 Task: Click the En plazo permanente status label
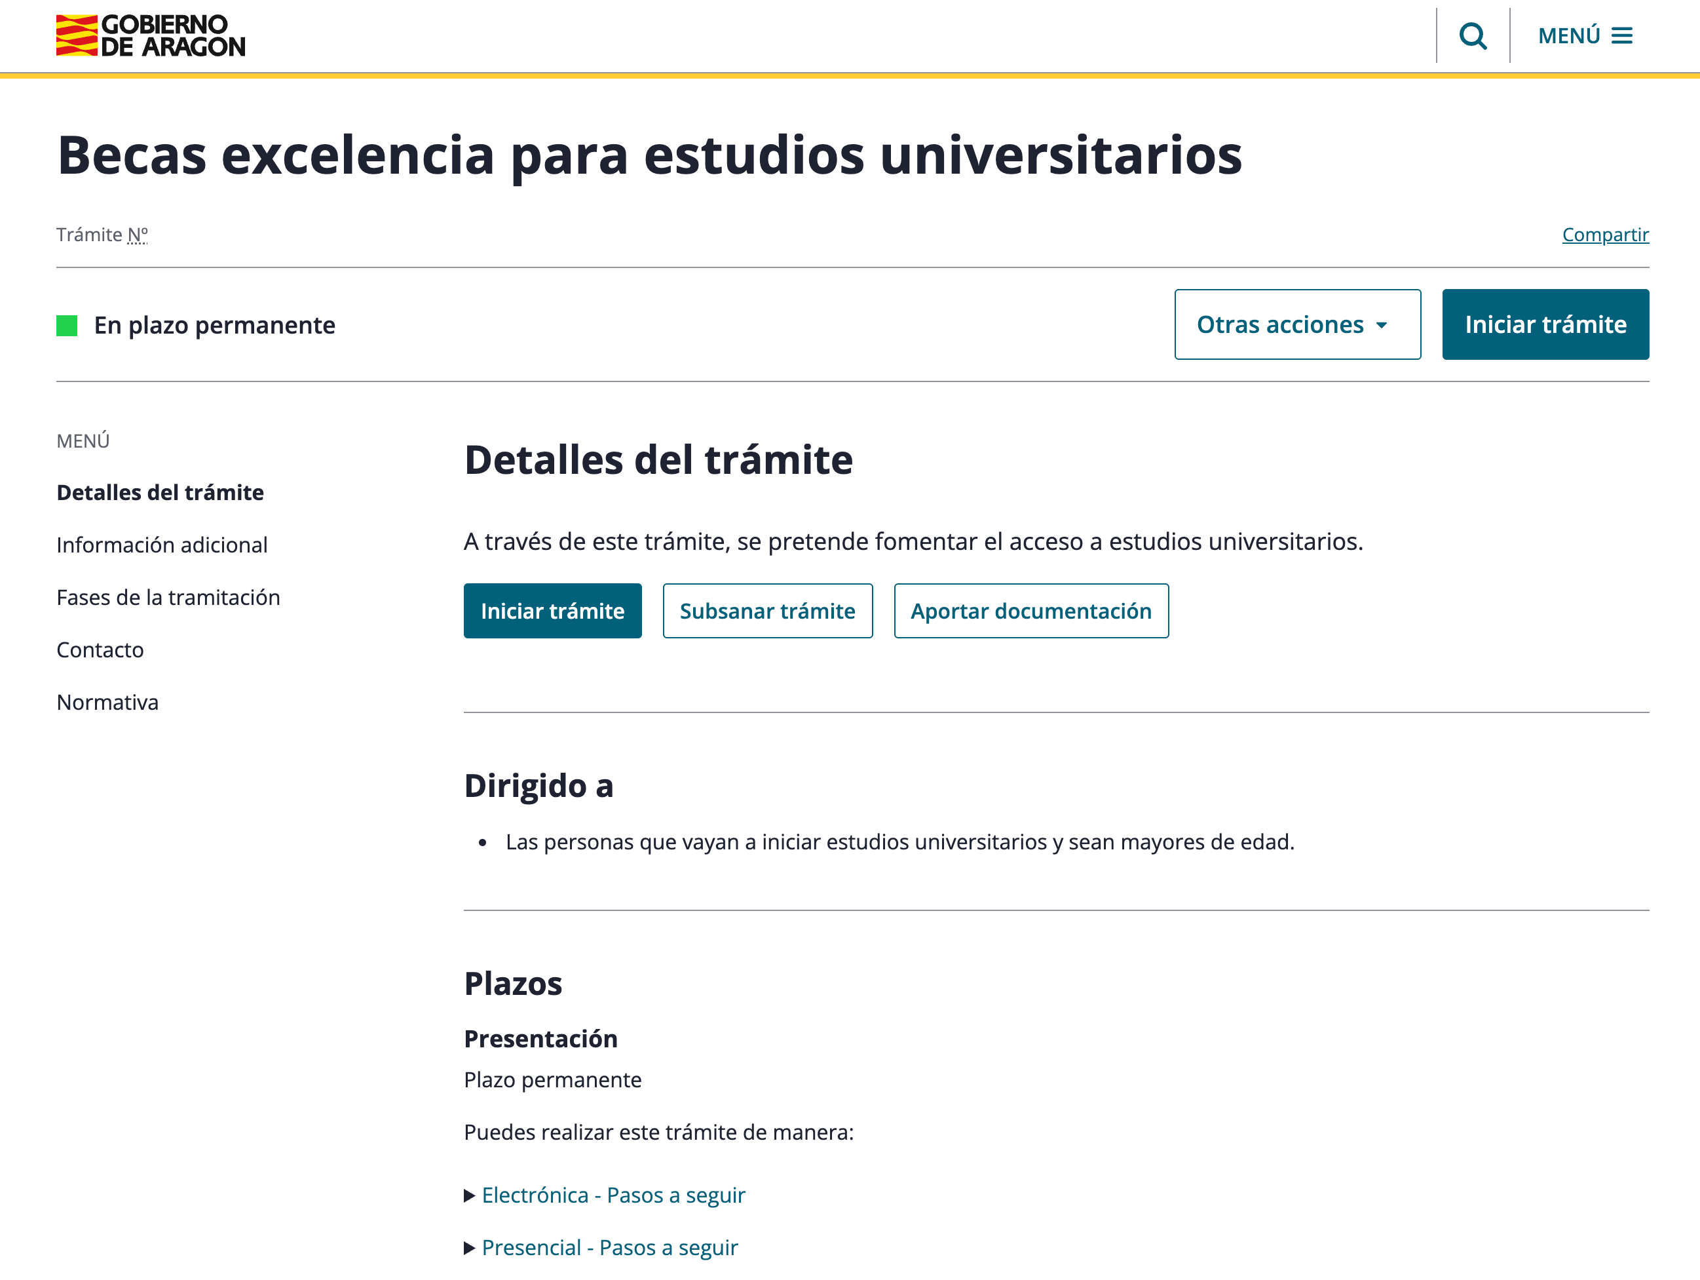214,324
